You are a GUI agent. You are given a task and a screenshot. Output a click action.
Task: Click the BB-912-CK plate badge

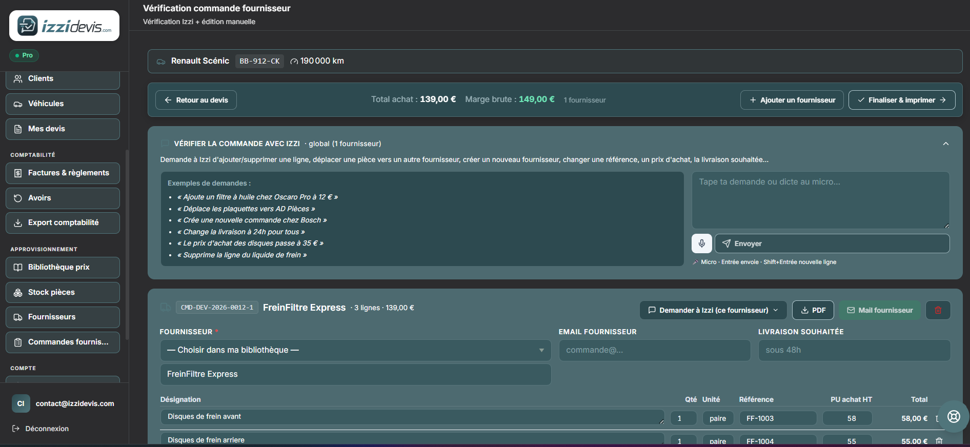259,61
